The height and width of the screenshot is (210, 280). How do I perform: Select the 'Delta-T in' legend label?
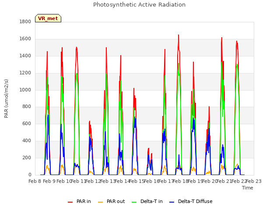click(x=151, y=201)
